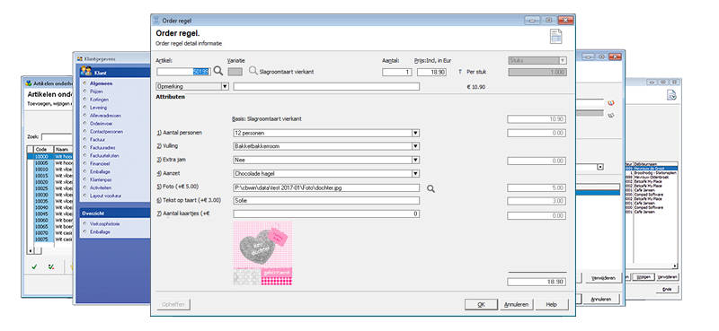719x331 pixels.
Task: Open Emballage under Overzicht
Action: pyautogui.click(x=100, y=231)
